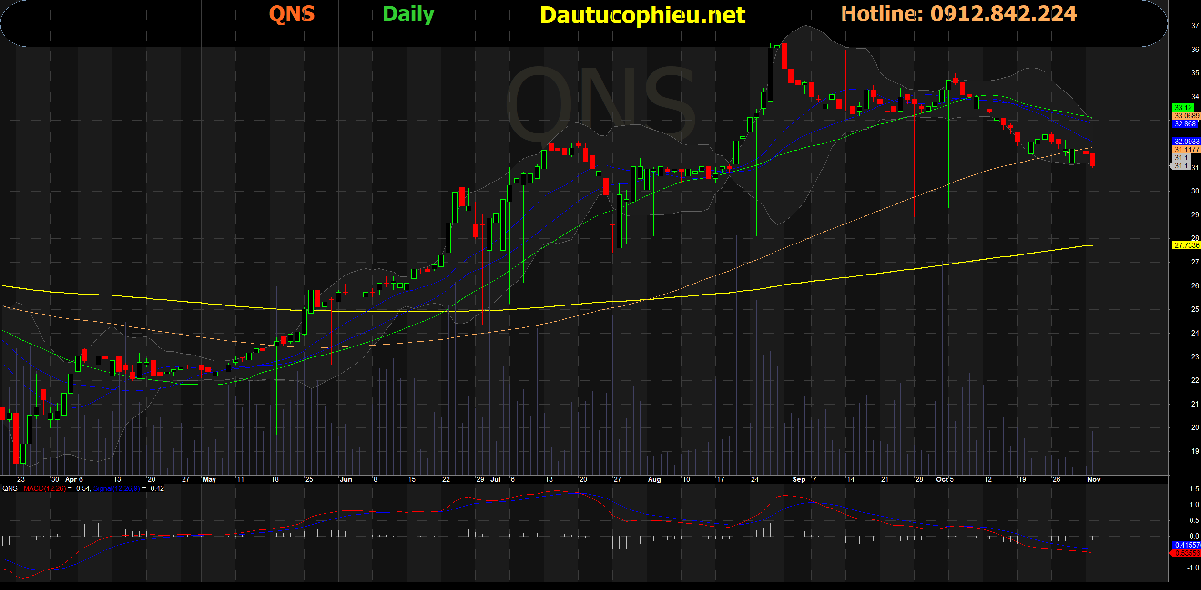Select the orange 31.1177 price tag
The image size is (1201, 590).
[1186, 150]
